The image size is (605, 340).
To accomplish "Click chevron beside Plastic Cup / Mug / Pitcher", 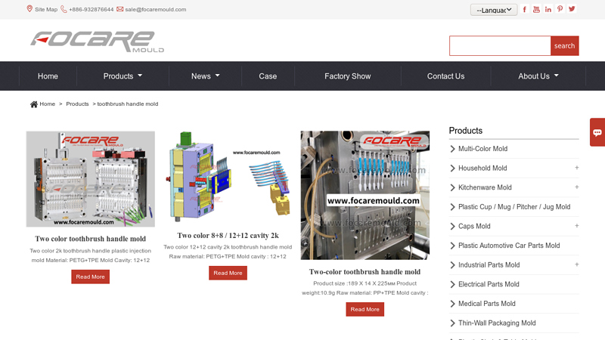I will 452,207.
